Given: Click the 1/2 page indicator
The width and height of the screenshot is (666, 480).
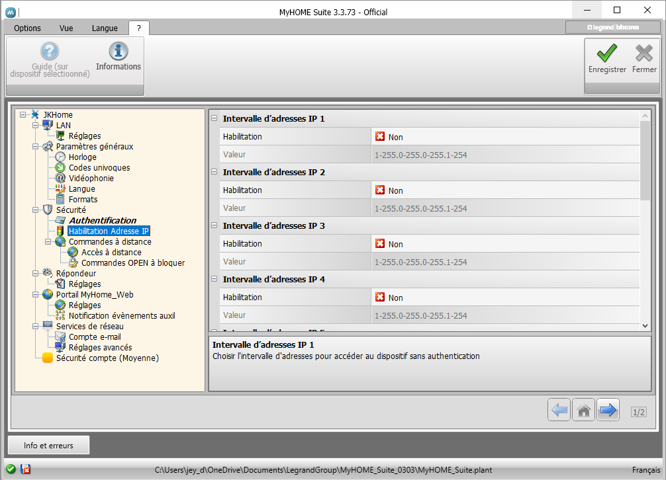Looking at the screenshot, I should point(639,412).
